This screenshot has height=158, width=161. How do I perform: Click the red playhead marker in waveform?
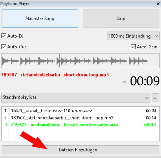pyautogui.click(x=59, y=61)
